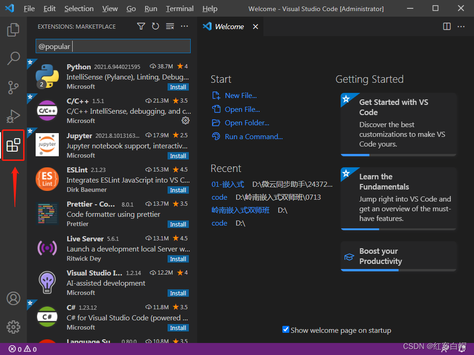The image size is (474, 355).
Task: Open the Edit menu
Action: 50,9
